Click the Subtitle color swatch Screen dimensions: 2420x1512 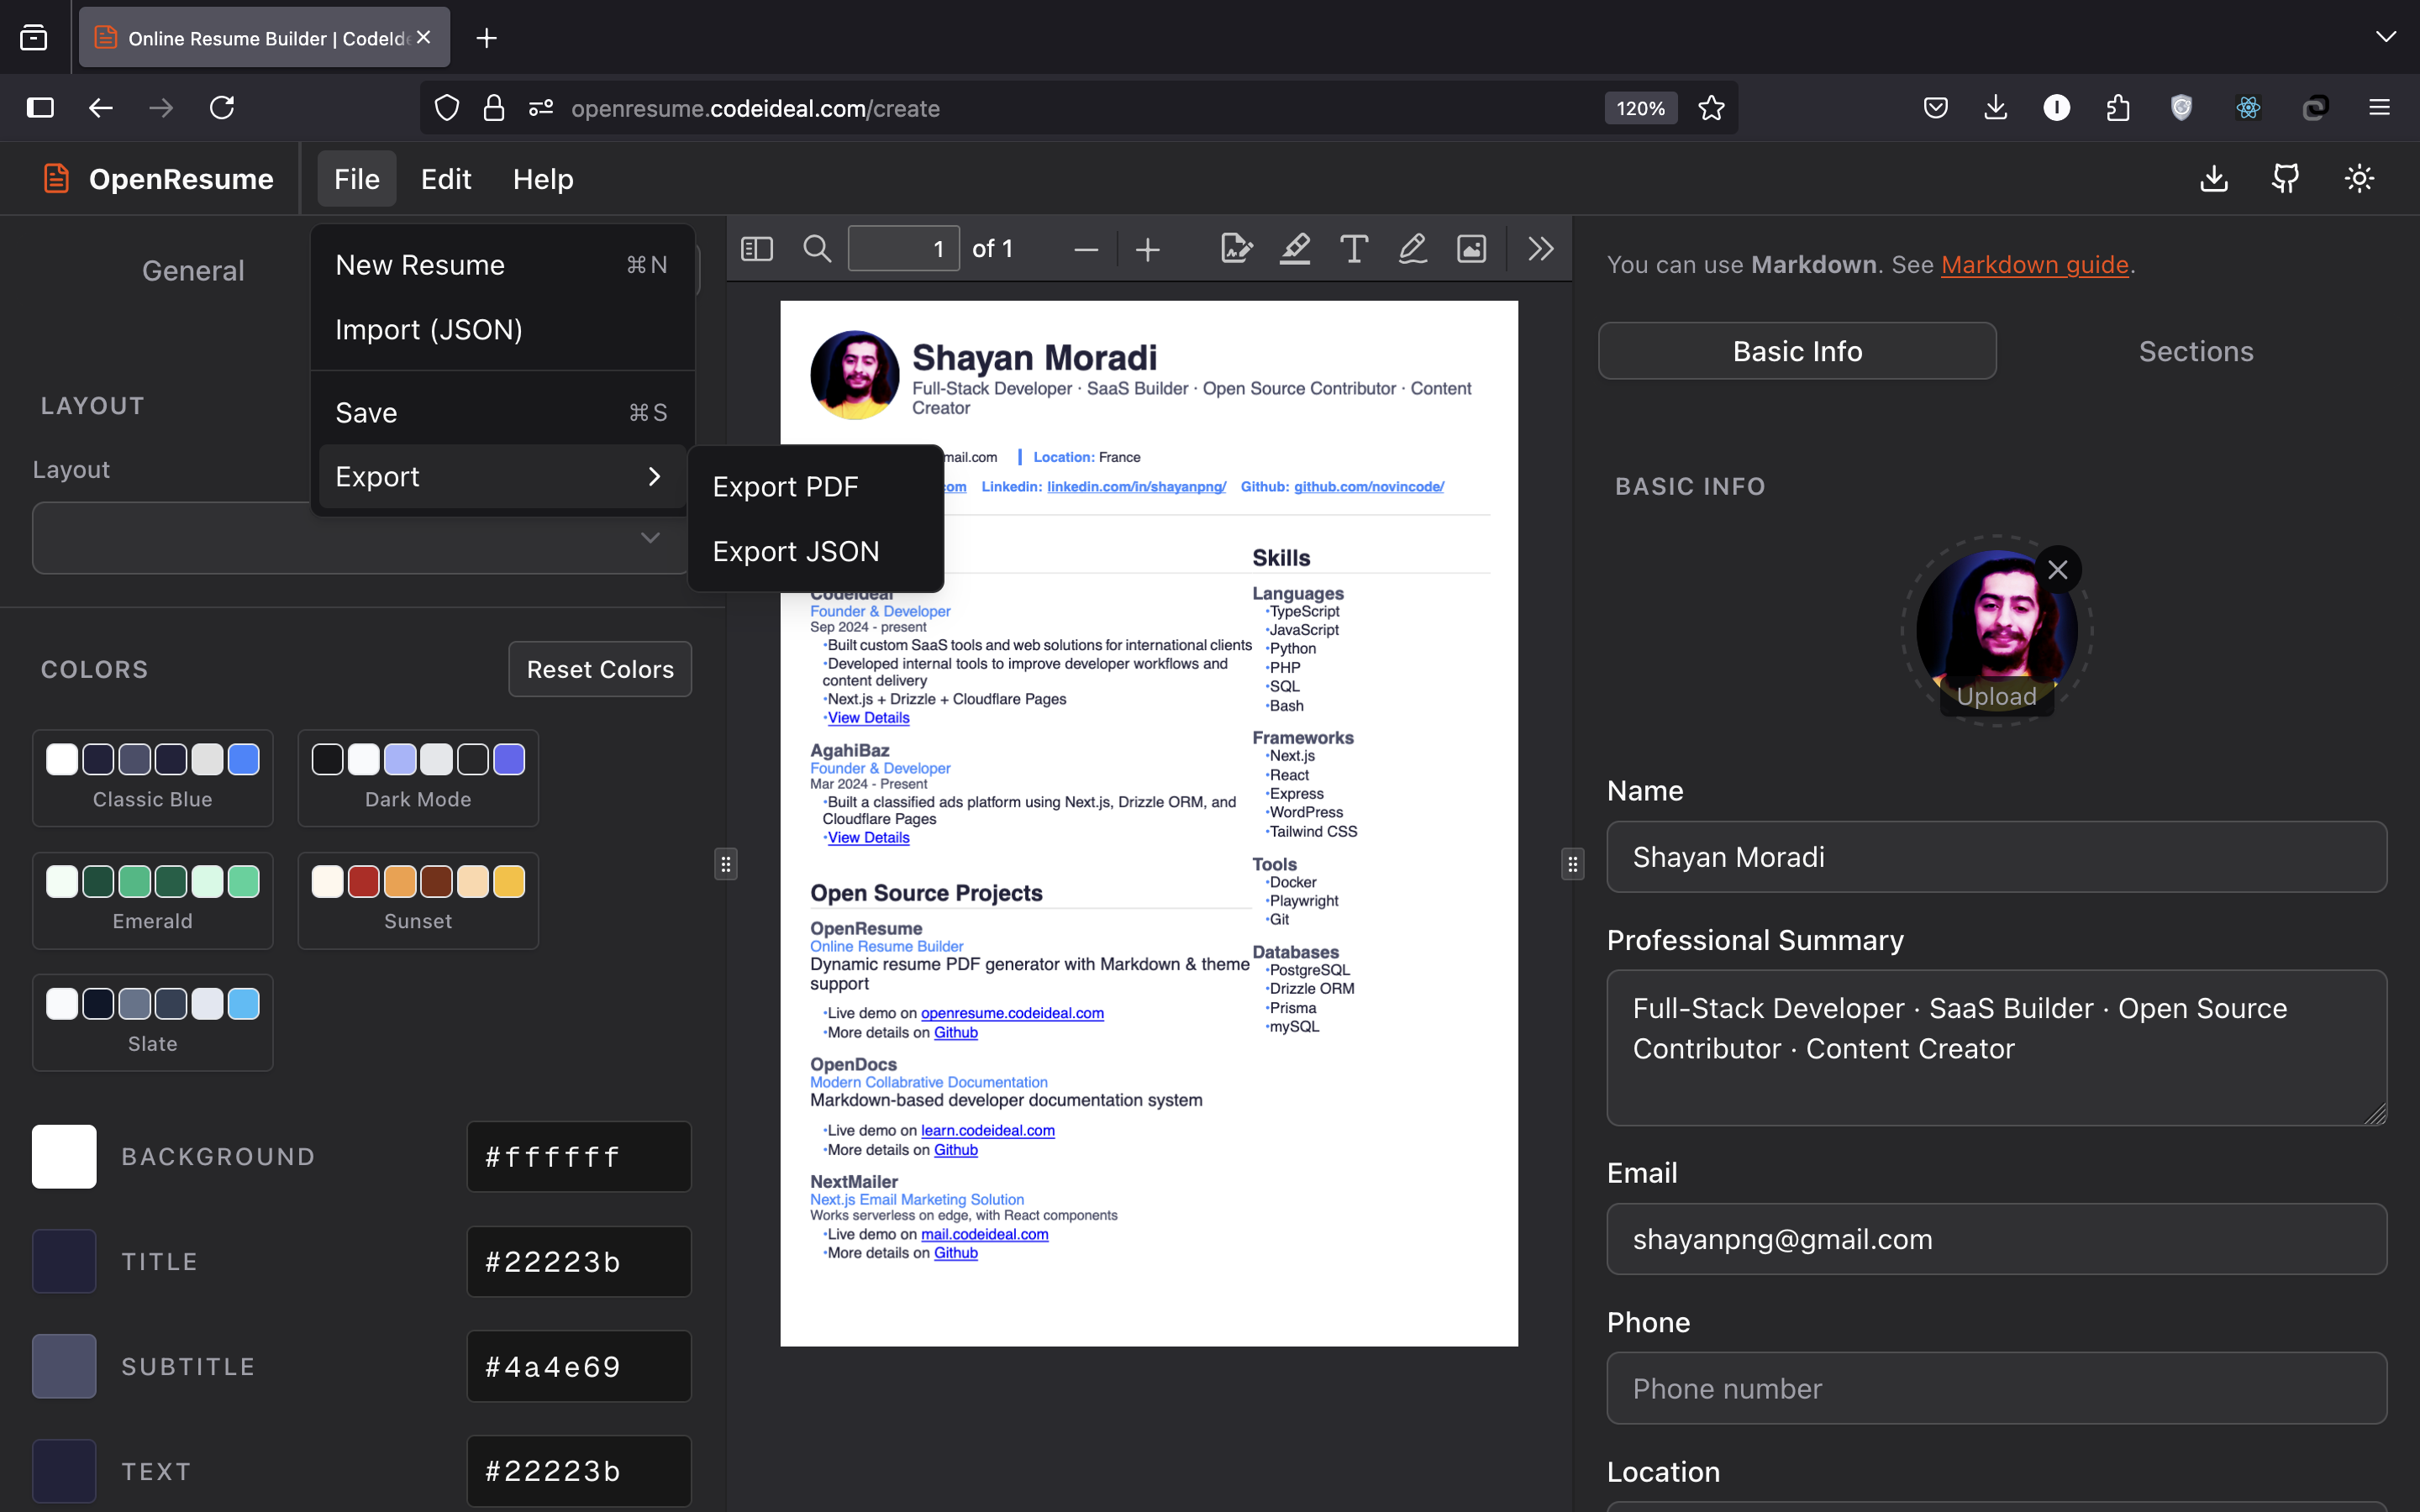64,1366
